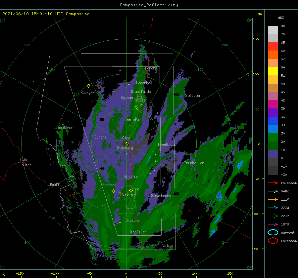Click the RedDeer city label

(x=140, y=100)
